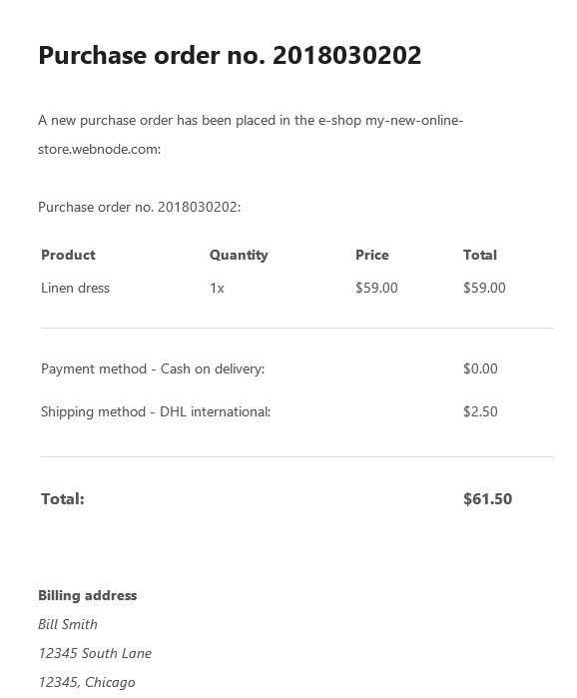The height and width of the screenshot is (698, 577).
Task: Select the Purchase order no. 2018030202: subheading line
Action: pyautogui.click(x=139, y=207)
